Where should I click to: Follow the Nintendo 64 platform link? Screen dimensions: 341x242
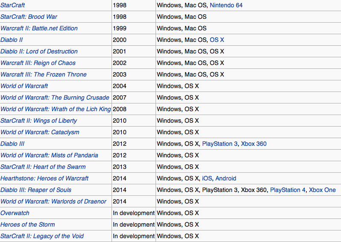click(x=226, y=5)
